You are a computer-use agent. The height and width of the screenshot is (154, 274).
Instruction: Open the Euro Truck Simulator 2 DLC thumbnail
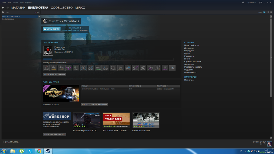(61, 93)
